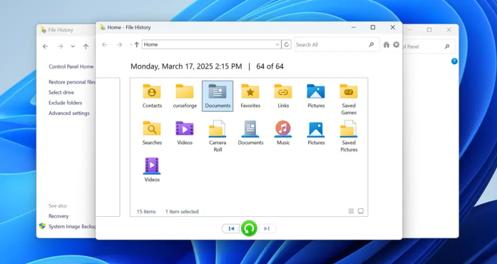Go to previous backup version
The height and width of the screenshot is (264, 497).
click(x=231, y=229)
